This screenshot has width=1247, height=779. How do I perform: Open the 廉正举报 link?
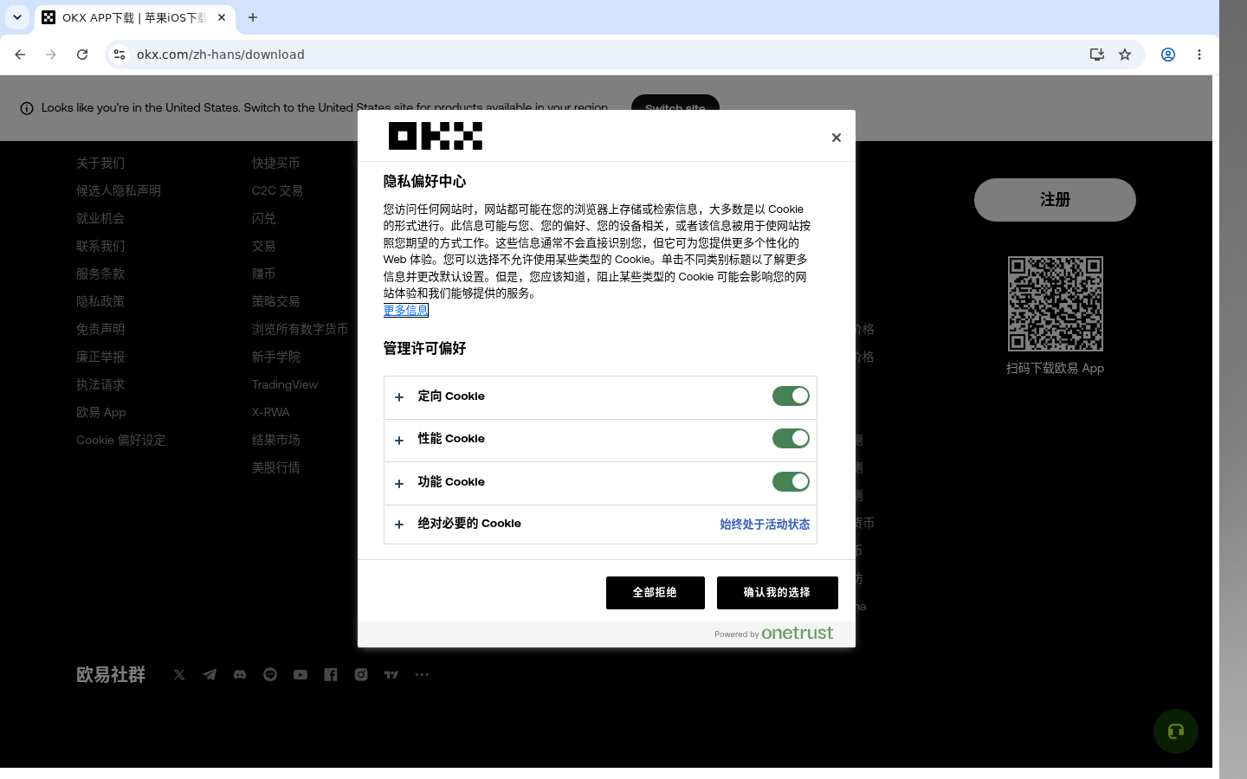tap(100, 357)
